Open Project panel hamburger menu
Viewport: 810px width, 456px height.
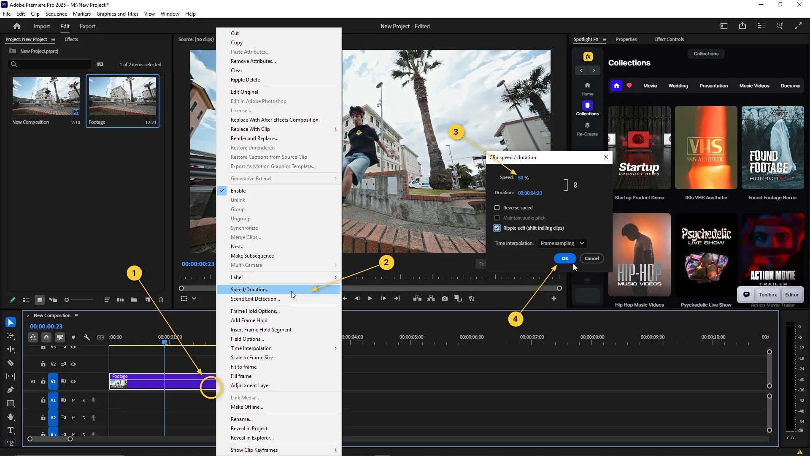click(x=53, y=39)
